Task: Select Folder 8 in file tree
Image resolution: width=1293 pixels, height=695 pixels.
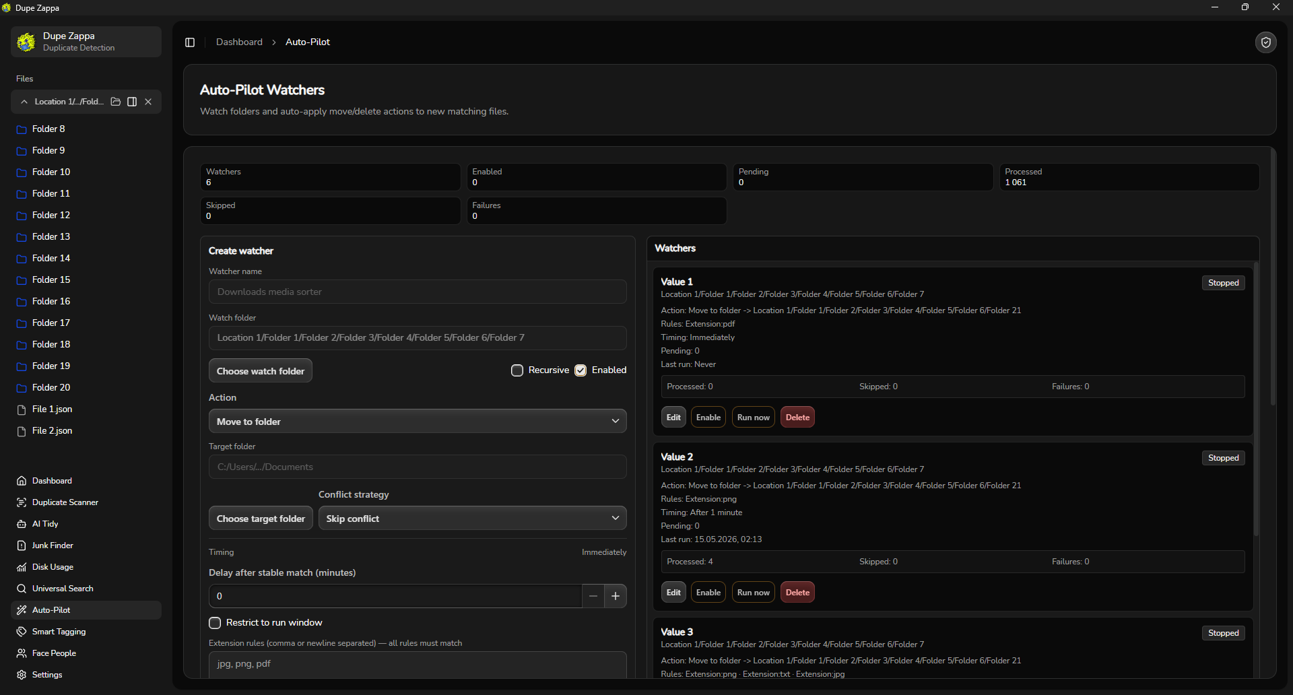Action: (x=86, y=129)
